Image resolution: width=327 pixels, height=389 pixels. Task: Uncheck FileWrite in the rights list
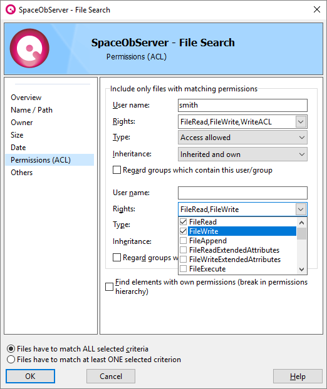pos(183,231)
